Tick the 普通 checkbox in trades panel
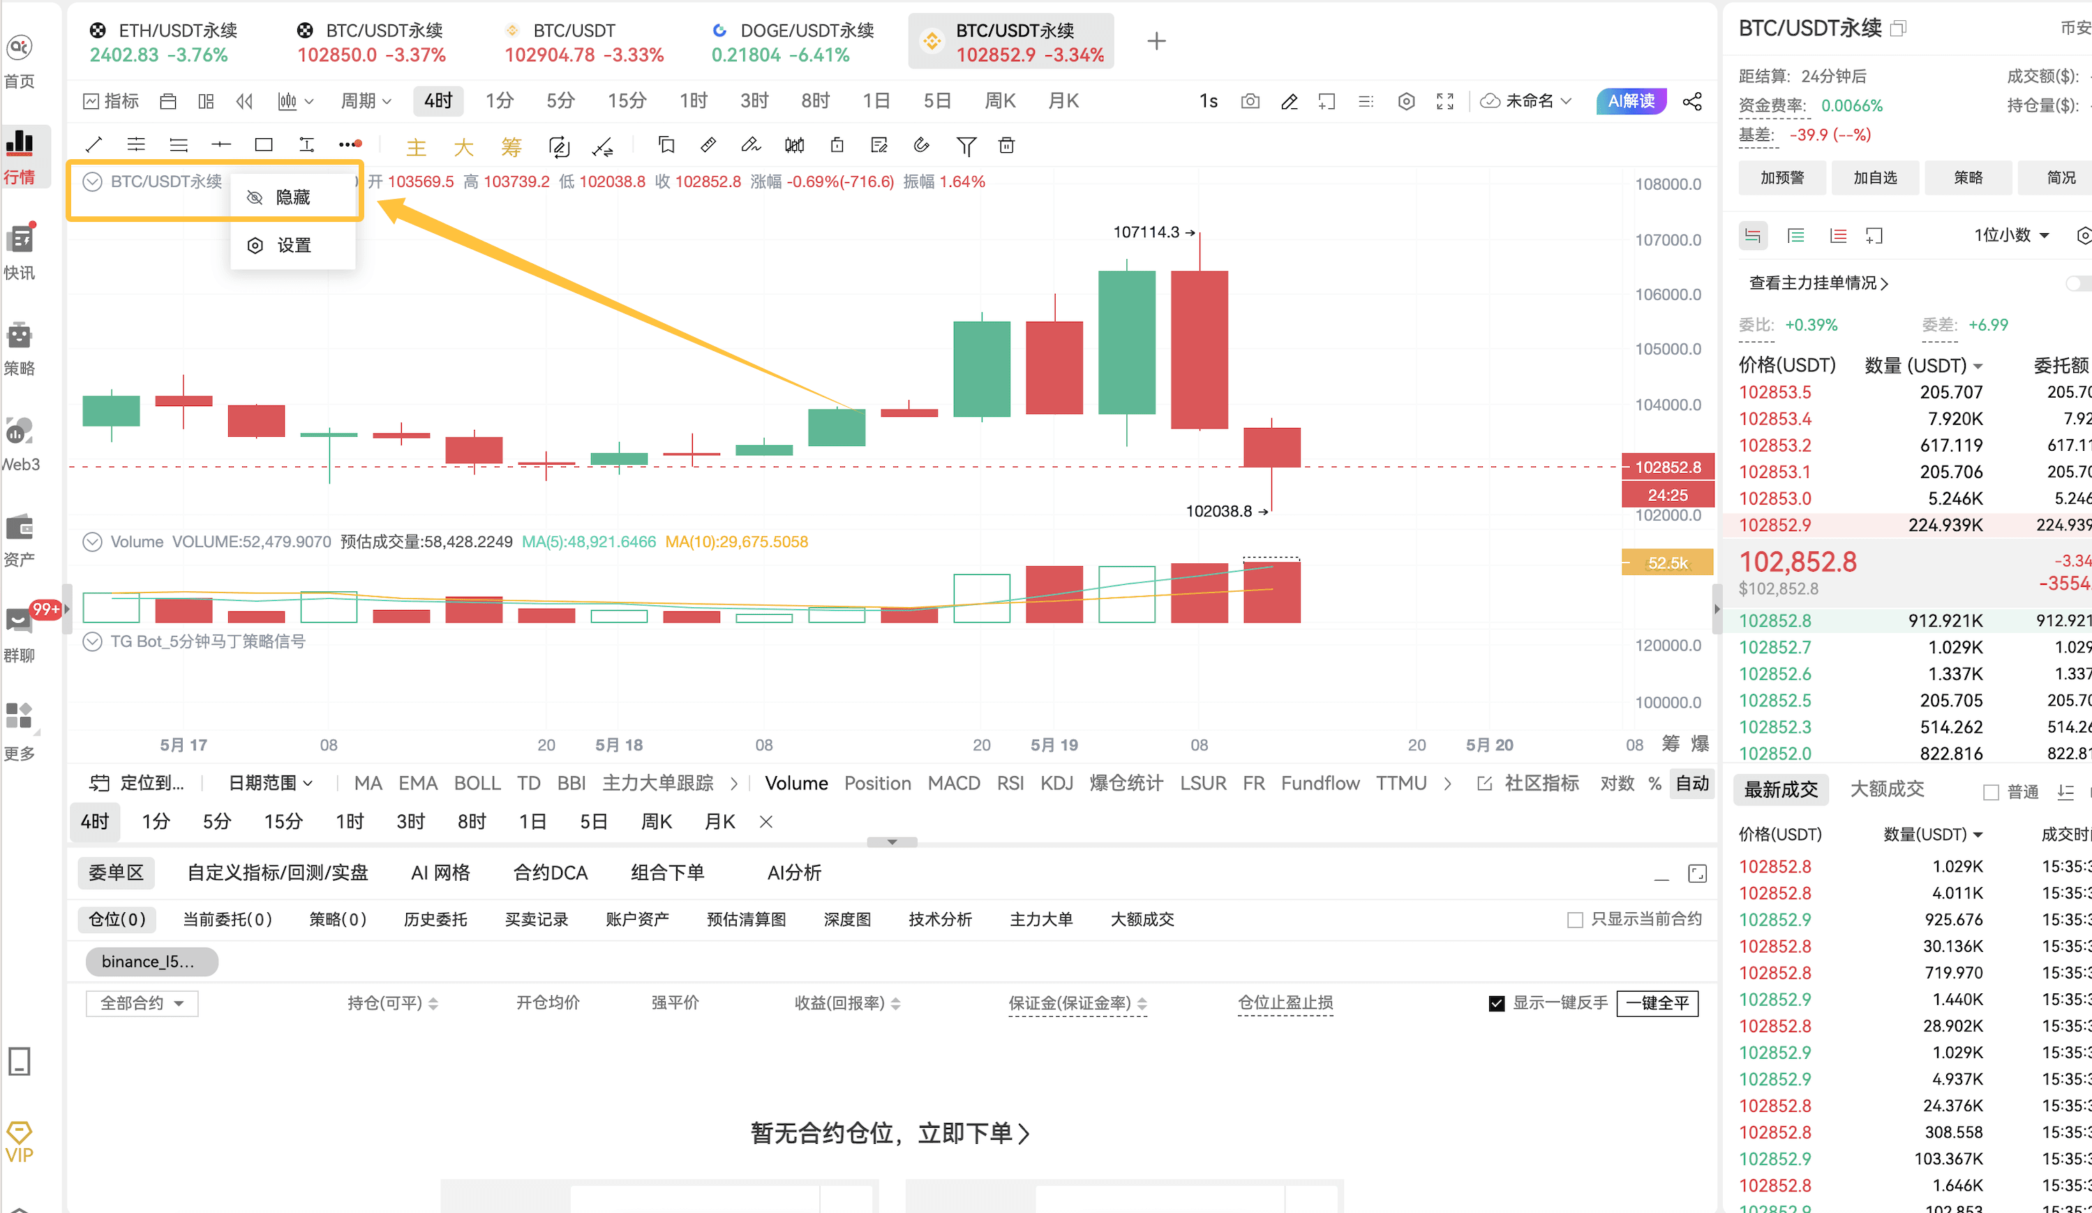 (x=1991, y=793)
